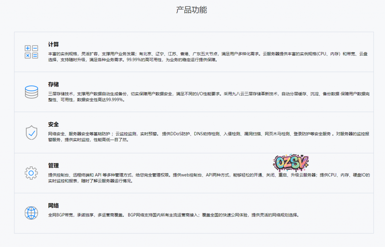
Task: Open the 网络 feature heading
Action: [x=53, y=205]
